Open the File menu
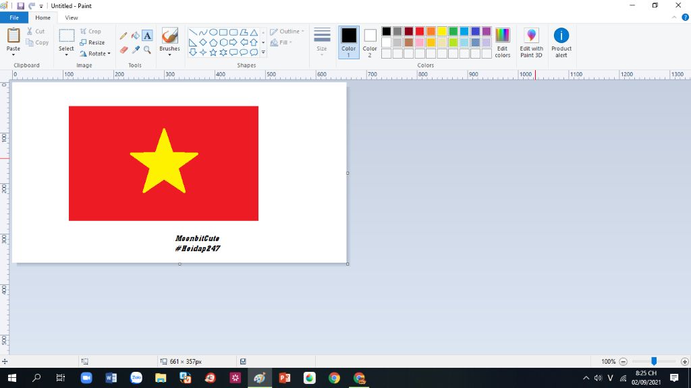This screenshot has width=691, height=388. [14, 18]
